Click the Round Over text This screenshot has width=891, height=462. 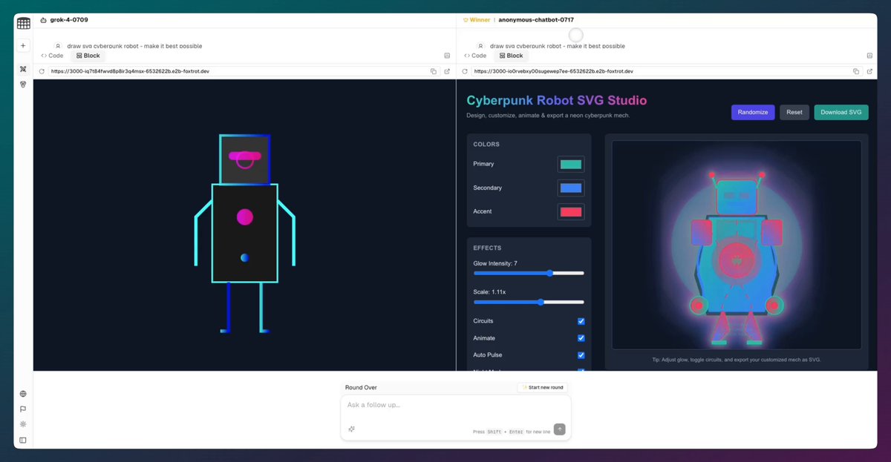361,387
